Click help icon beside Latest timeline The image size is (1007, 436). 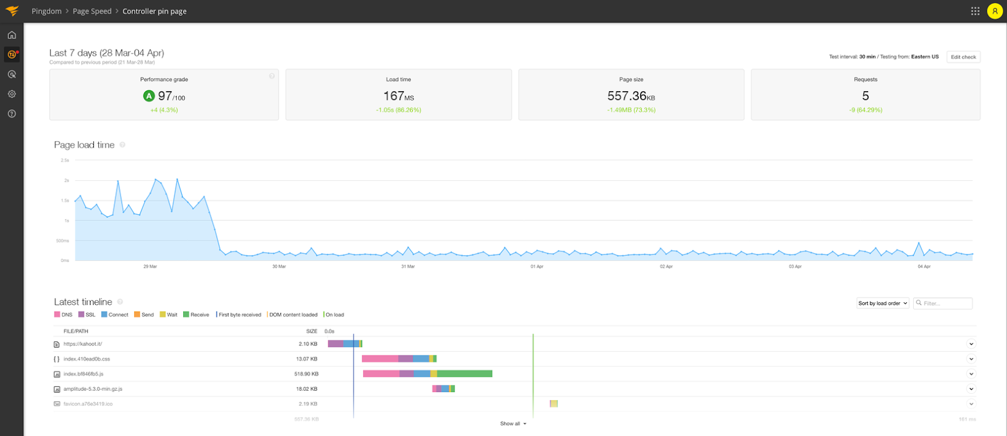click(x=120, y=302)
